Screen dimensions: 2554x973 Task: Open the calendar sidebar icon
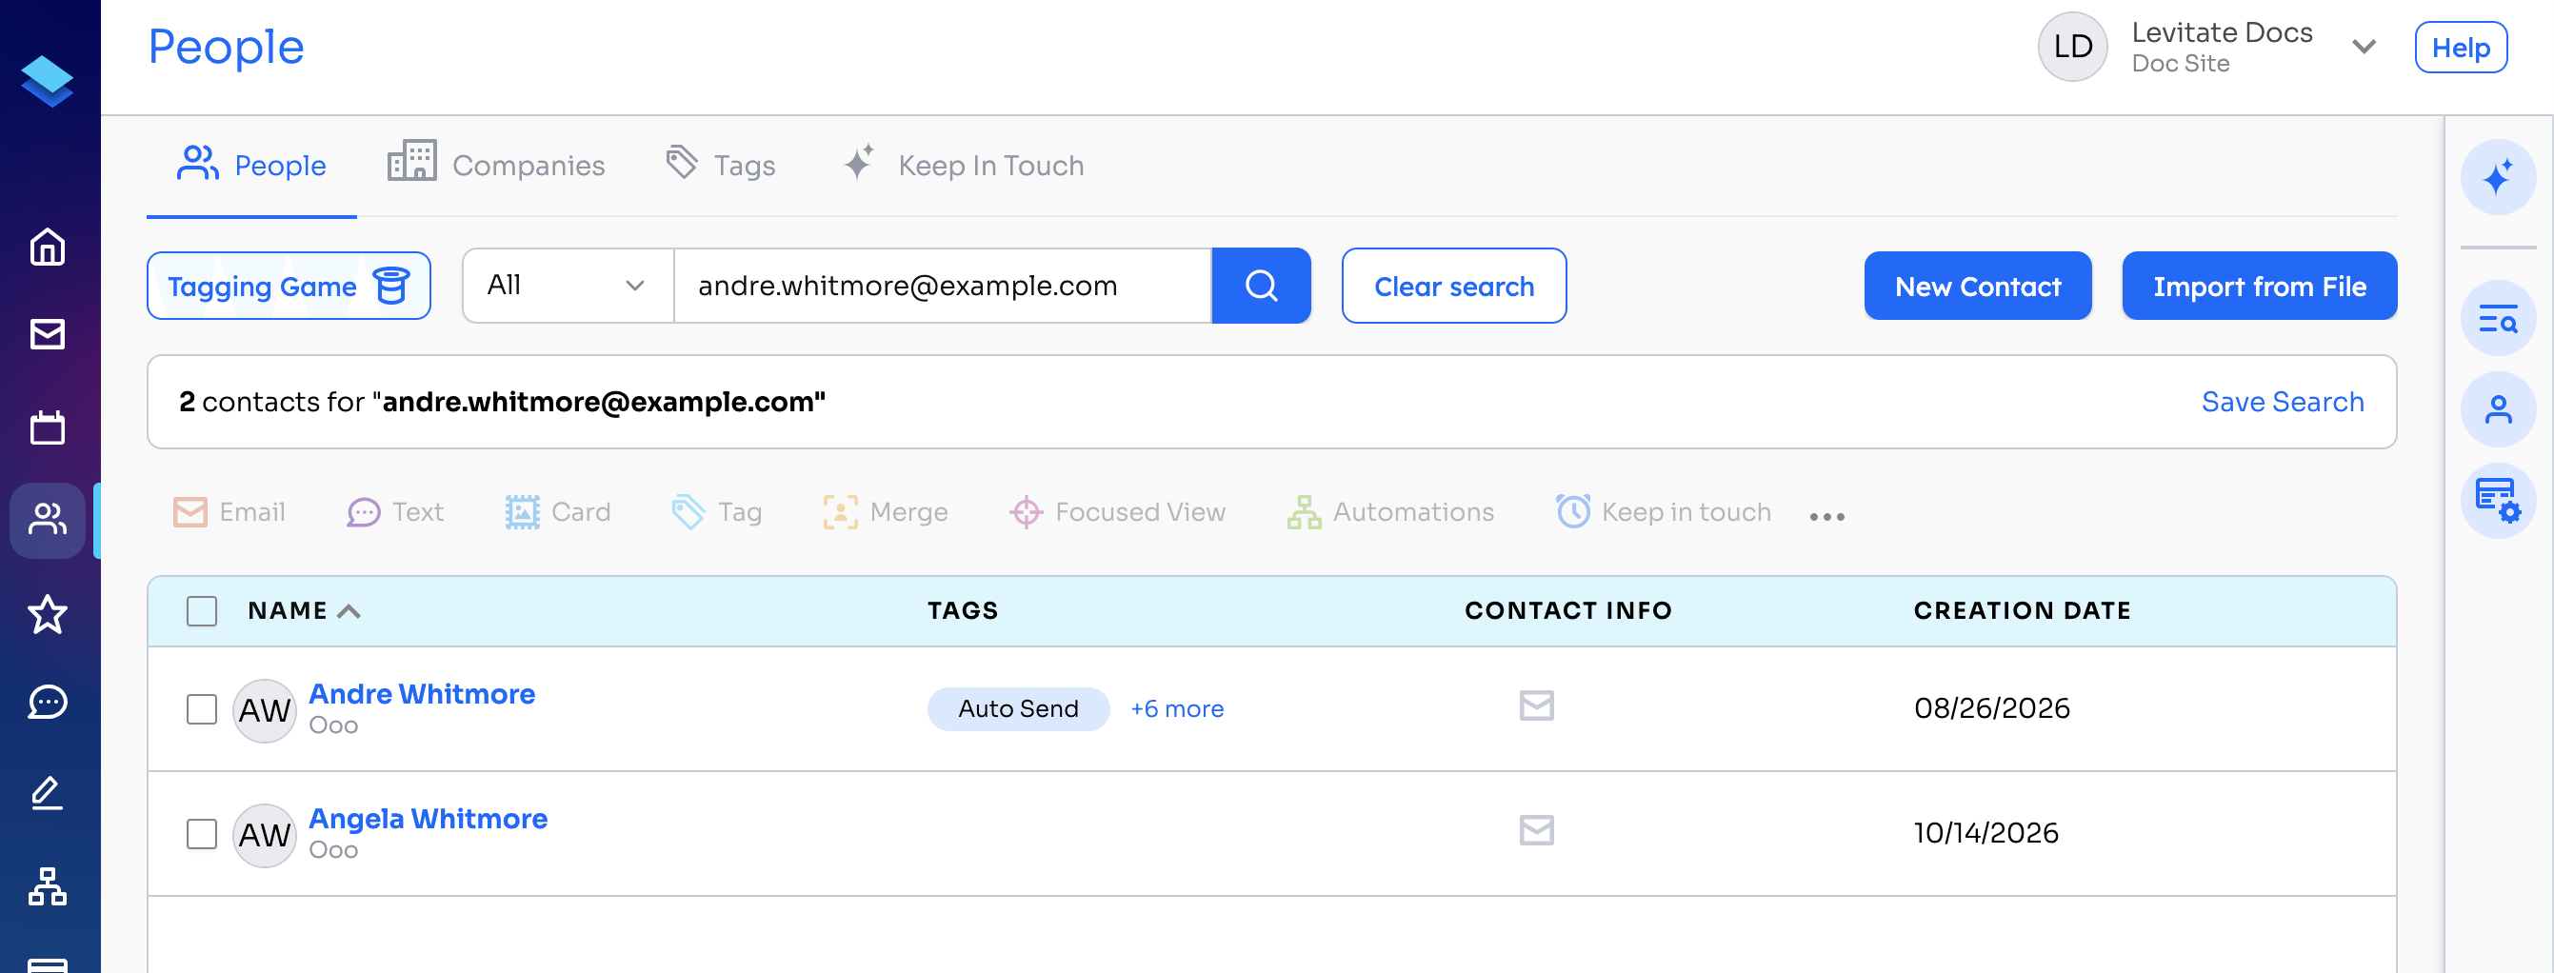pos(48,427)
